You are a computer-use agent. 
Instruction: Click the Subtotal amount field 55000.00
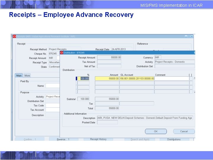click(107, 99)
